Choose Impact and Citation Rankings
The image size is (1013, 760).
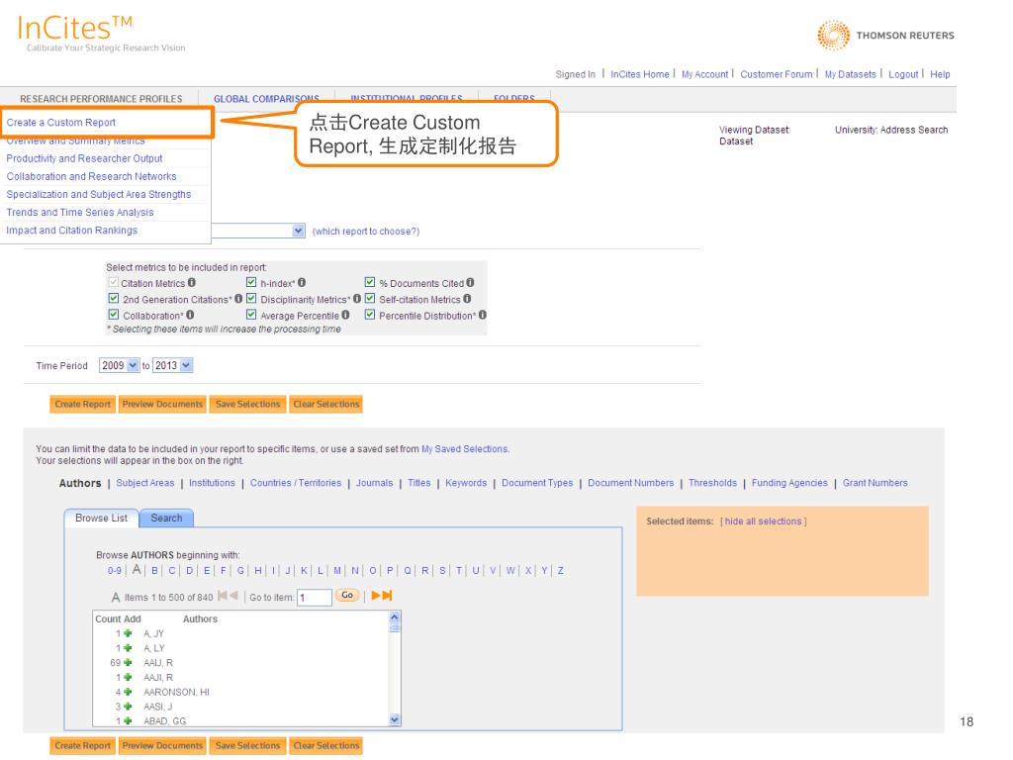(x=71, y=230)
